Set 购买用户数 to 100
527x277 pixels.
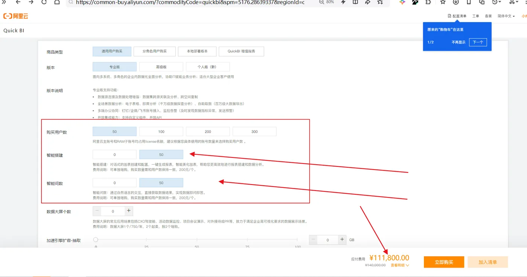tap(161, 132)
